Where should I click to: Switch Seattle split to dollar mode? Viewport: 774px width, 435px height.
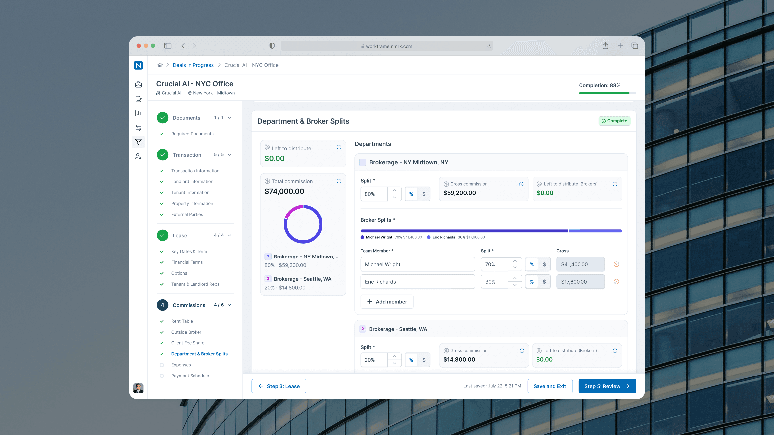424,360
